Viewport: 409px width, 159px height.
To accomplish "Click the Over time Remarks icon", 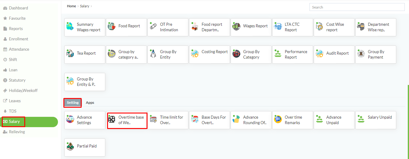I will tap(278, 120).
